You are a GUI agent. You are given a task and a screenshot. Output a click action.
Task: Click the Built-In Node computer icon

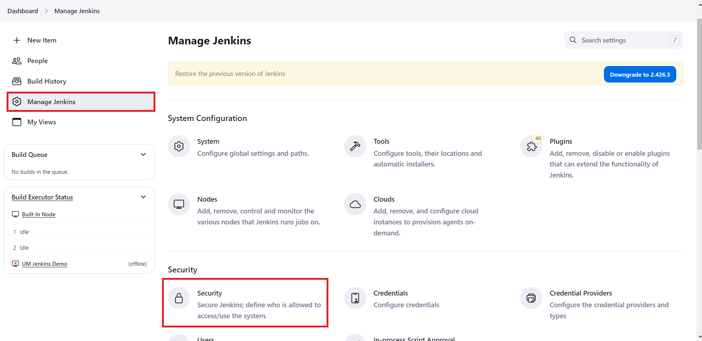point(15,214)
